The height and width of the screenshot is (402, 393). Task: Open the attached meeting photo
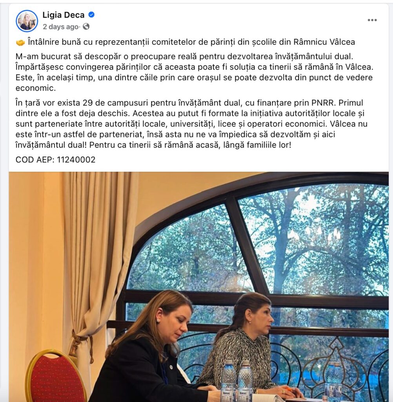199,287
